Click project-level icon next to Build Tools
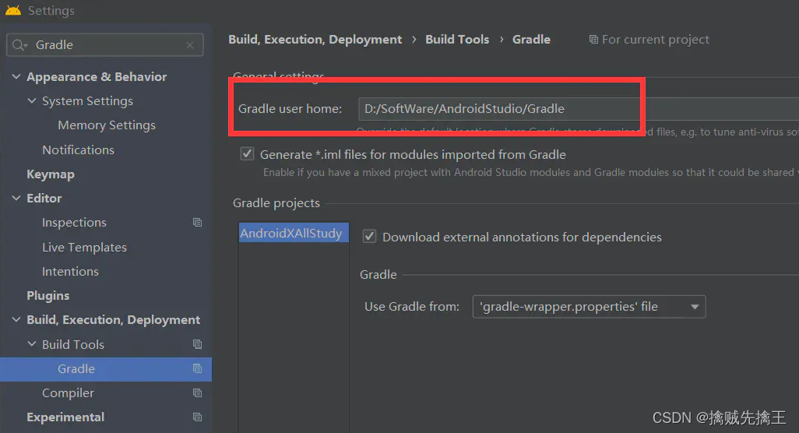Image resolution: width=799 pixels, height=433 pixels. click(x=197, y=344)
